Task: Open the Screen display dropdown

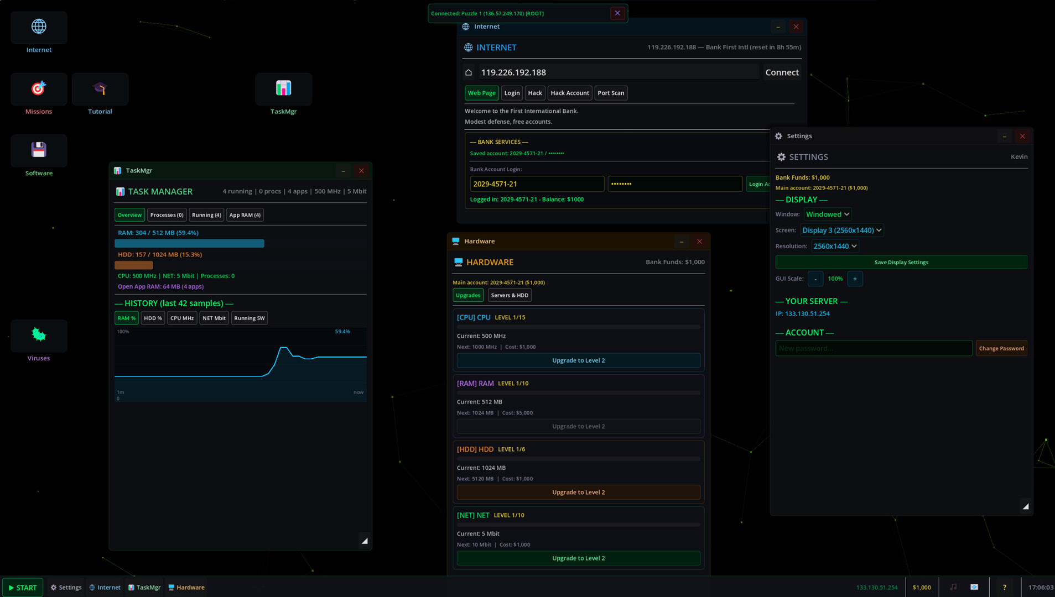Action: [x=841, y=231]
